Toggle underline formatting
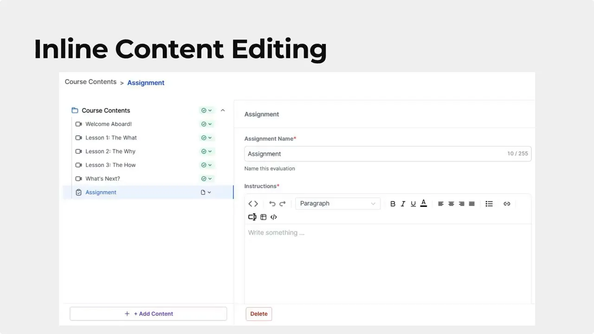The image size is (594, 334). point(413,204)
